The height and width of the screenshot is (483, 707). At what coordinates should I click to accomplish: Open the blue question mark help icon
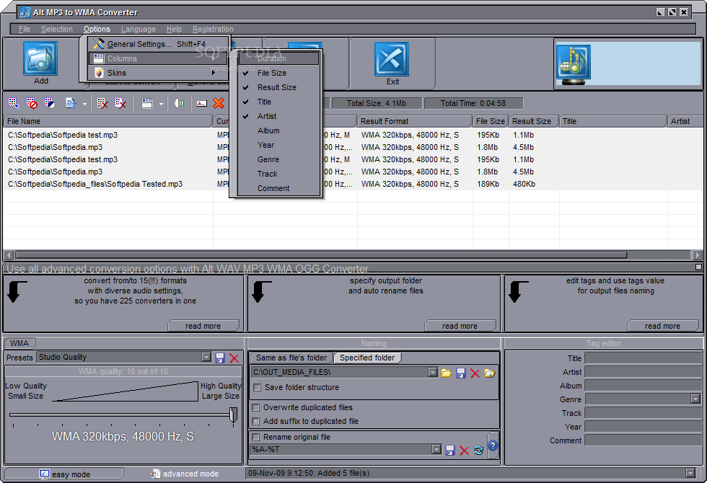click(x=493, y=446)
